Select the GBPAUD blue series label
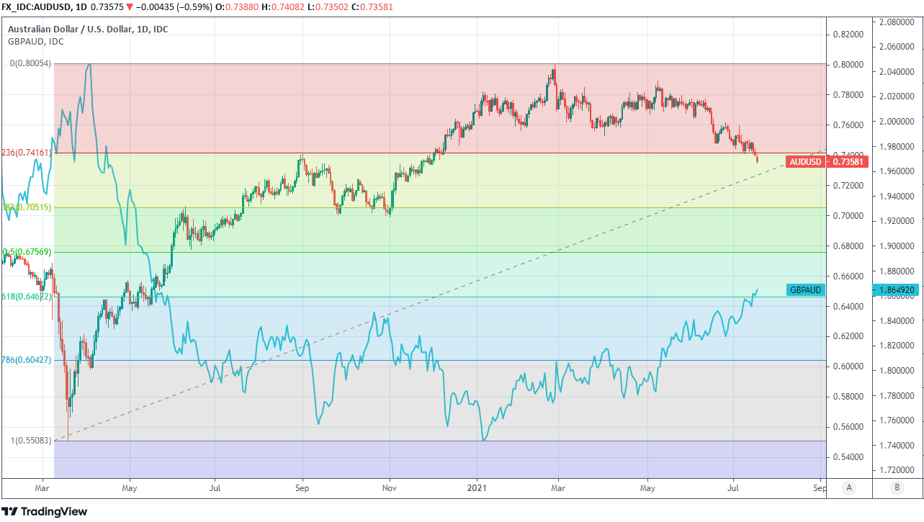This screenshot has height=522, width=924. tap(805, 290)
